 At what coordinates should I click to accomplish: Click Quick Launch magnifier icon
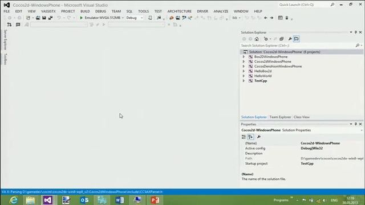[332, 5]
